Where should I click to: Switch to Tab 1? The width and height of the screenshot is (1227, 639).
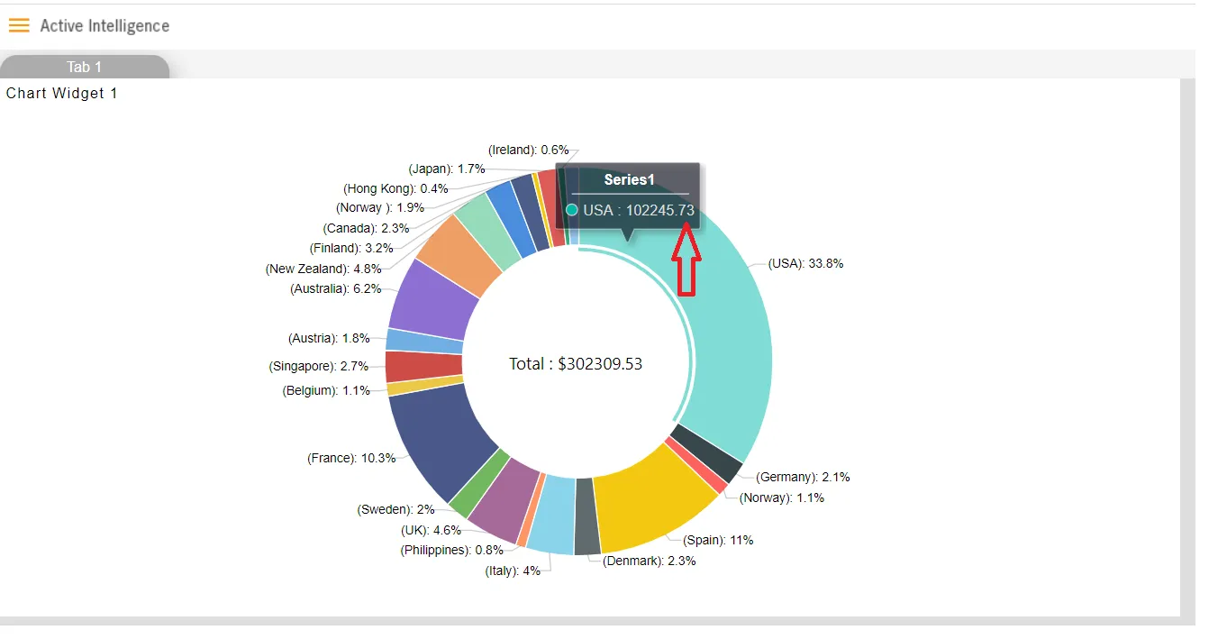tap(85, 67)
